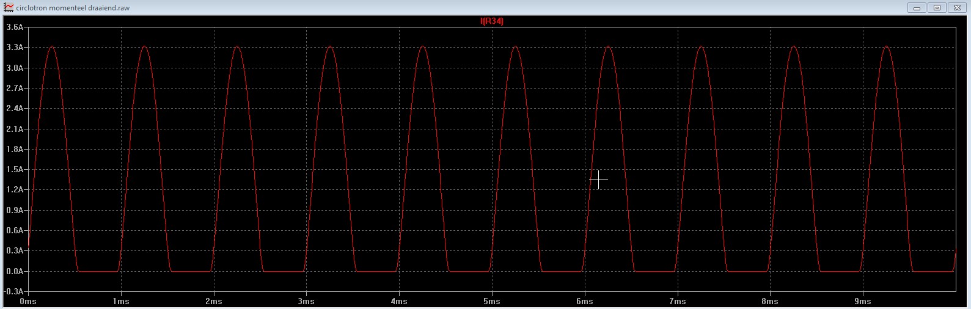Click the 1.5A vertical axis label

[x=15, y=170]
